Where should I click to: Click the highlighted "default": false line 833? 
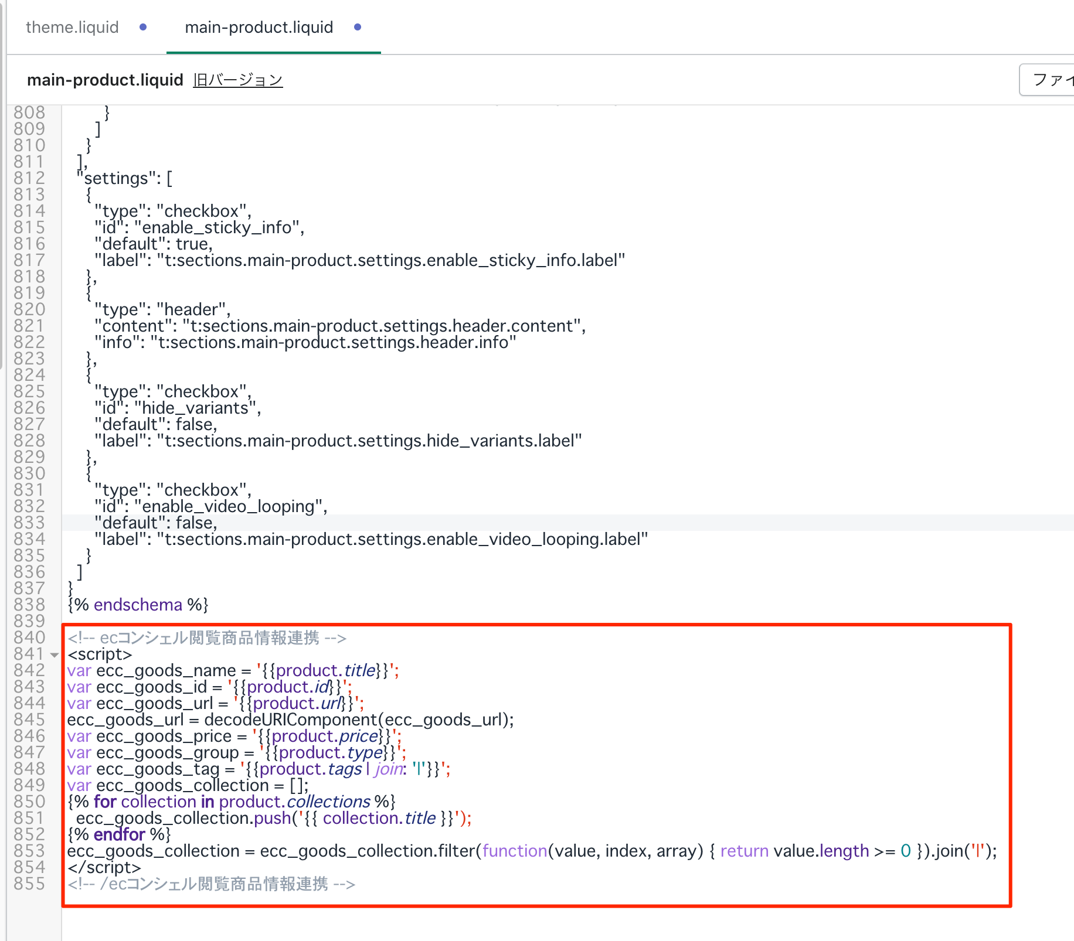156,522
